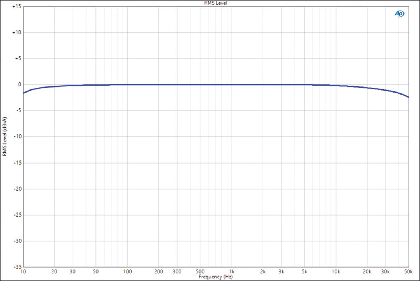Click the blue response curve above 1k

click(x=232, y=85)
